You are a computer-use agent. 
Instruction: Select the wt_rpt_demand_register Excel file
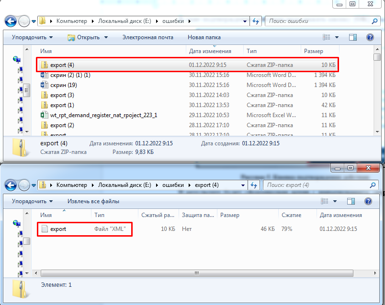click(103, 115)
